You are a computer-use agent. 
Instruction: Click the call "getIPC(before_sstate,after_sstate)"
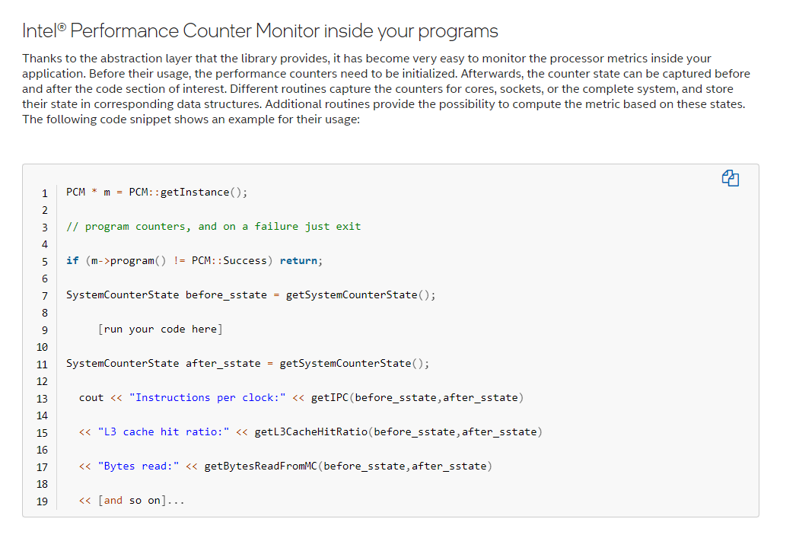click(417, 397)
